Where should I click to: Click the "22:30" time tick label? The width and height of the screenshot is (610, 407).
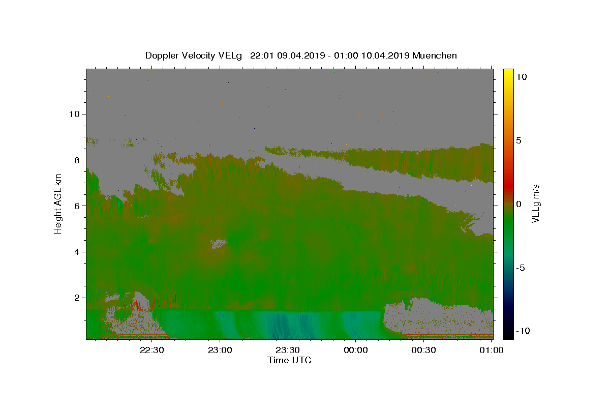point(151,350)
